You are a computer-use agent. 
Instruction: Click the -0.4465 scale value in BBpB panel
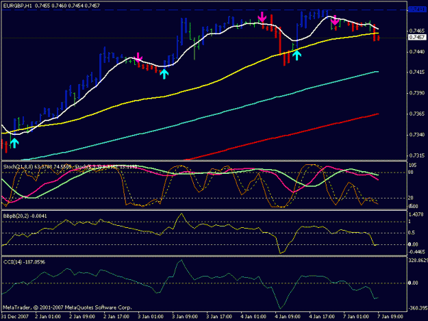(416, 252)
